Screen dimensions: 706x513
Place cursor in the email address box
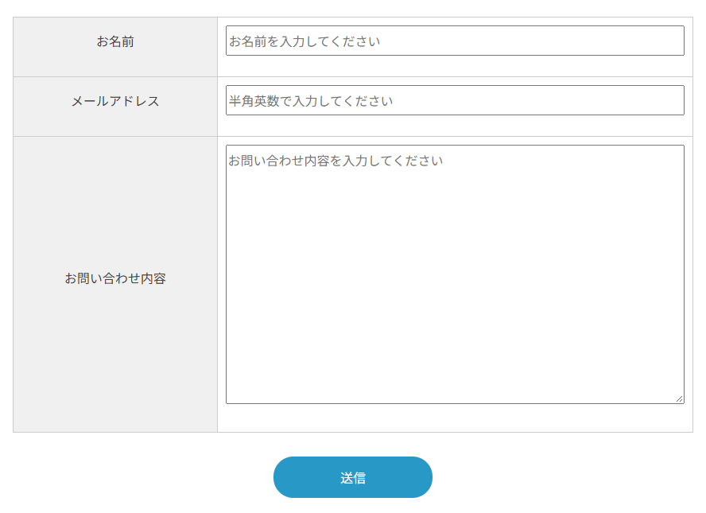(455, 100)
